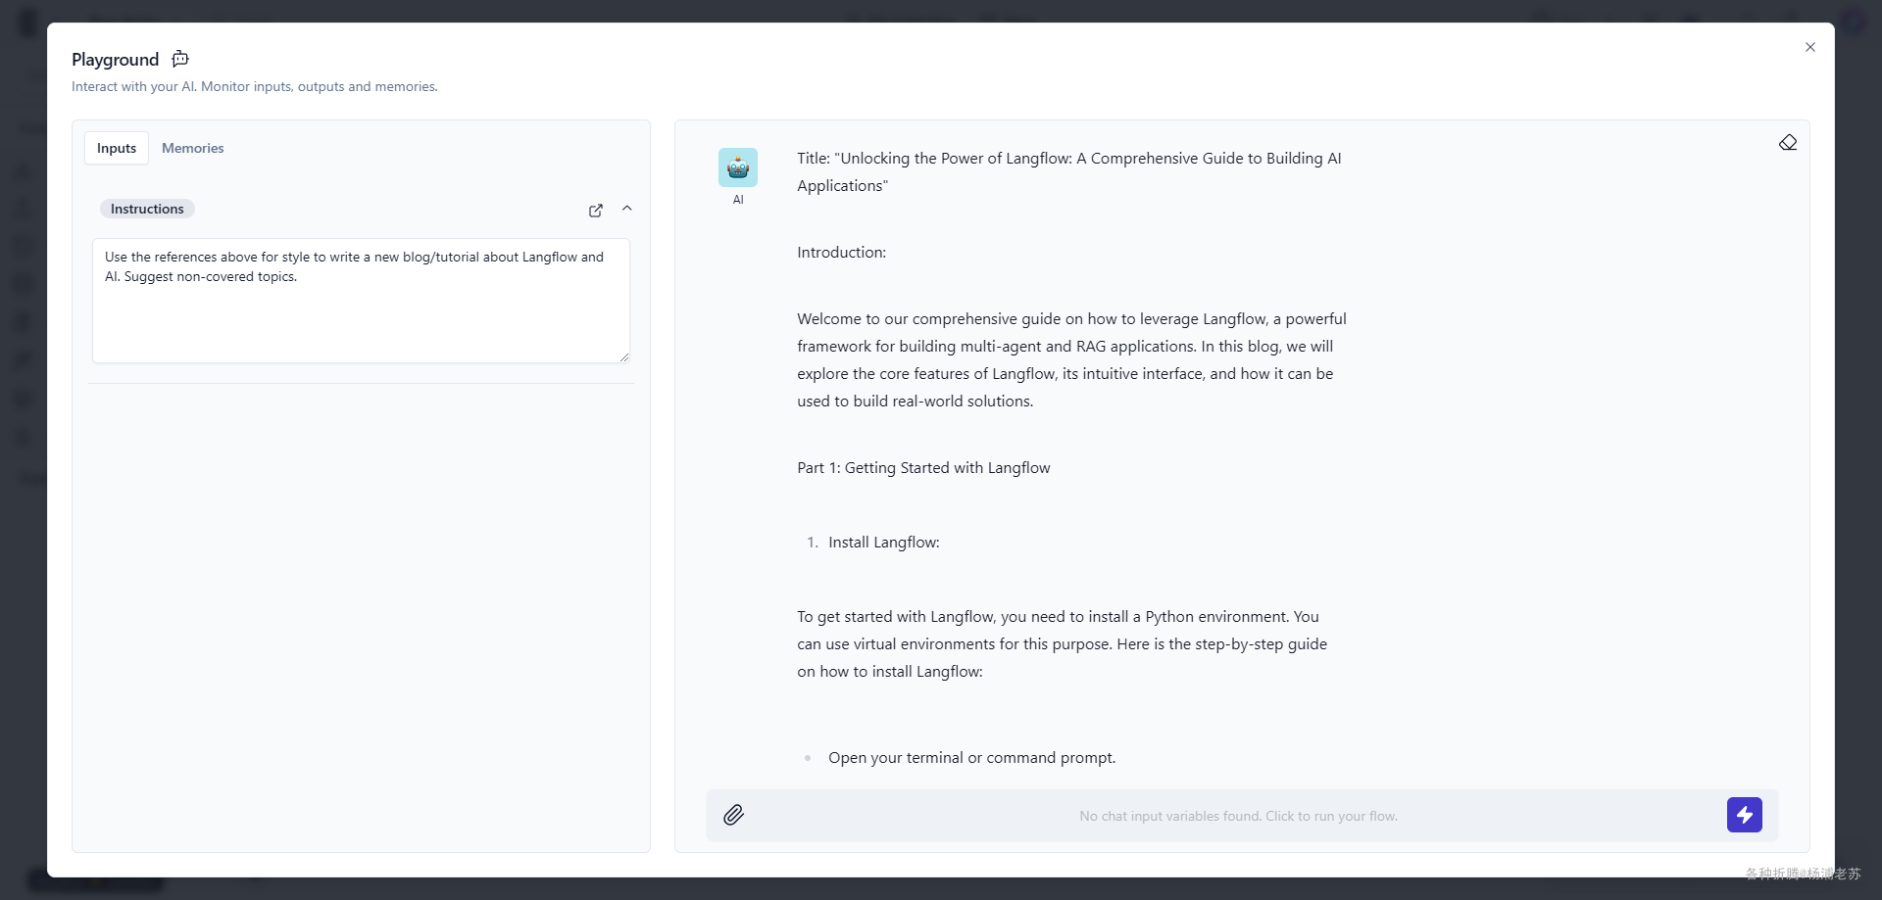The image size is (1882, 900).
Task: Click the "Introduction:" heading in the response
Action: (841, 253)
